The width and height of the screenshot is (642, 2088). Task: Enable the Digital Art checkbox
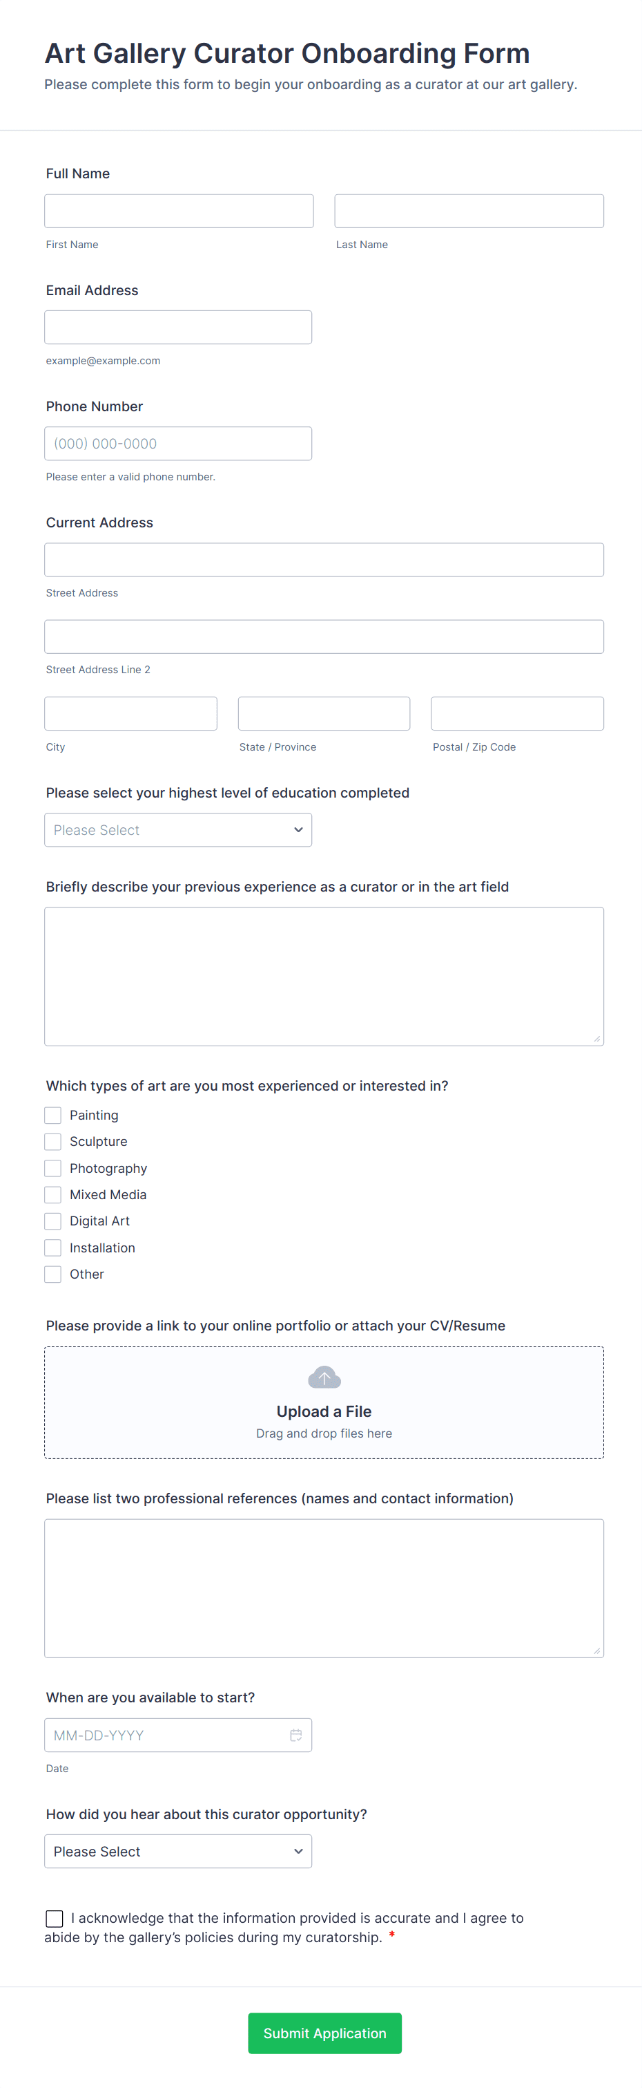point(52,1221)
